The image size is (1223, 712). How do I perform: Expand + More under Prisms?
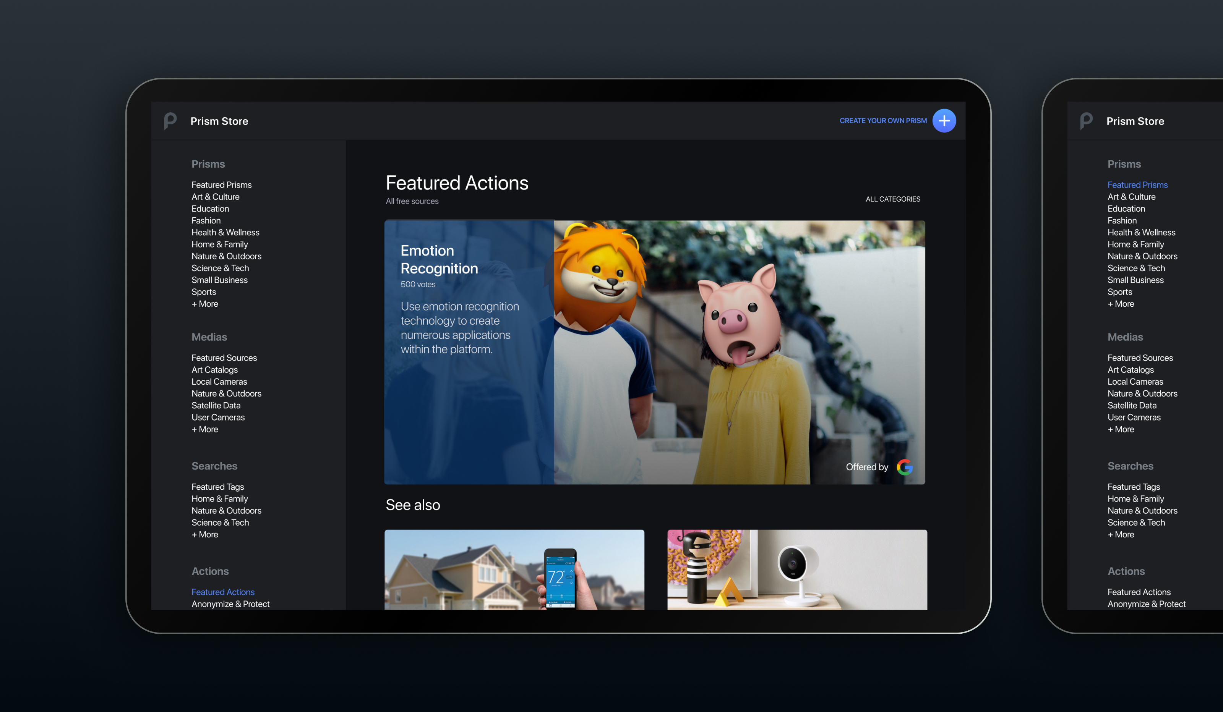(x=204, y=304)
